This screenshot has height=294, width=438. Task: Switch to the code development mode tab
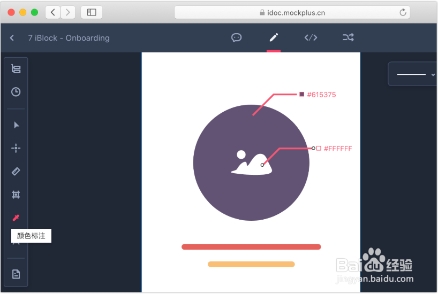(311, 37)
